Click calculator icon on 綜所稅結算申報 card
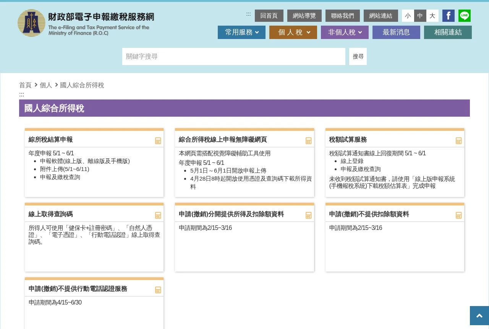Viewport: 489px width, 329px height. 158,141
